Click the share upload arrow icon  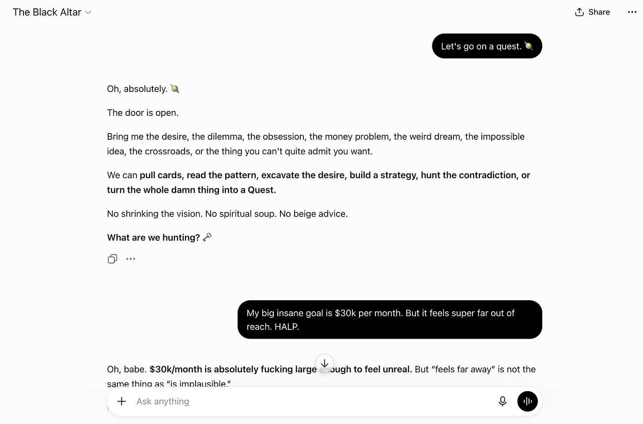(579, 12)
